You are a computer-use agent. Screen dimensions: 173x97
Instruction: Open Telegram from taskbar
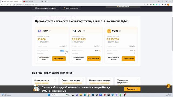[x=112, y=95]
